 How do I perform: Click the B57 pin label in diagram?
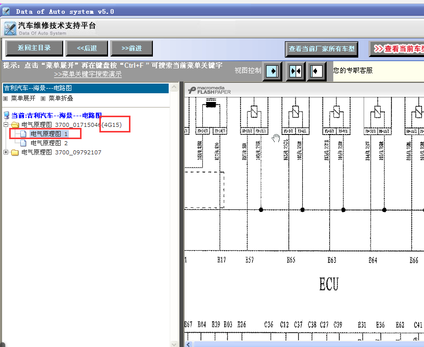[x=250, y=260]
